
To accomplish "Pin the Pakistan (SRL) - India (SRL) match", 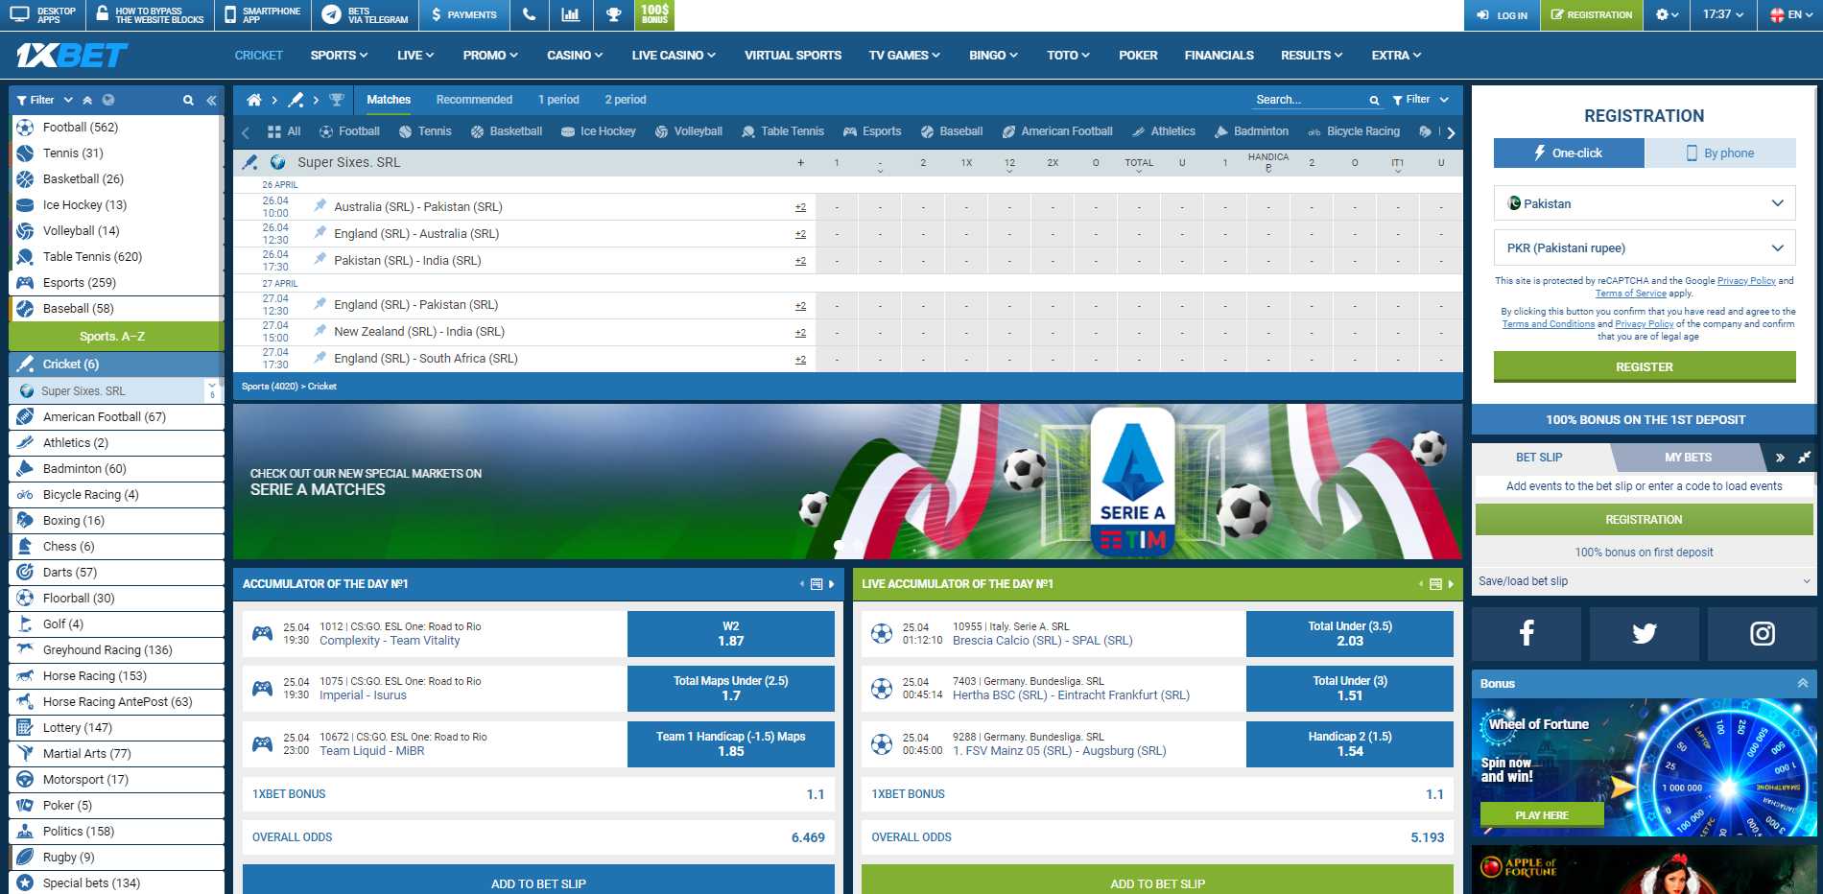I will click(320, 259).
